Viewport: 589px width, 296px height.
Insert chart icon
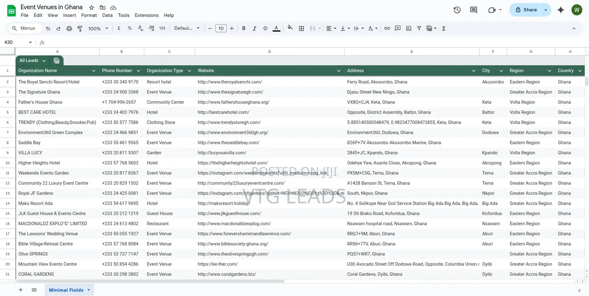[x=409, y=28]
